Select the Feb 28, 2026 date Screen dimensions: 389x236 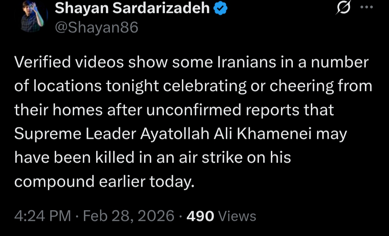[x=129, y=216]
